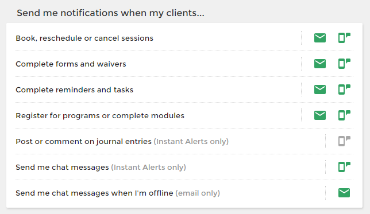This screenshot has height=214, width=370.
Task: Click the 'Send me chat messages' label
Action: pos(62,168)
